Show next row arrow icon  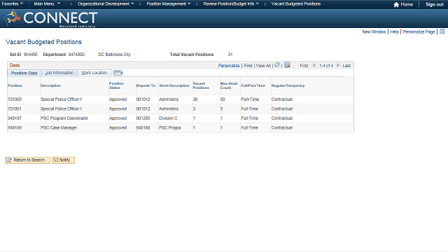pyautogui.click(x=337, y=65)
